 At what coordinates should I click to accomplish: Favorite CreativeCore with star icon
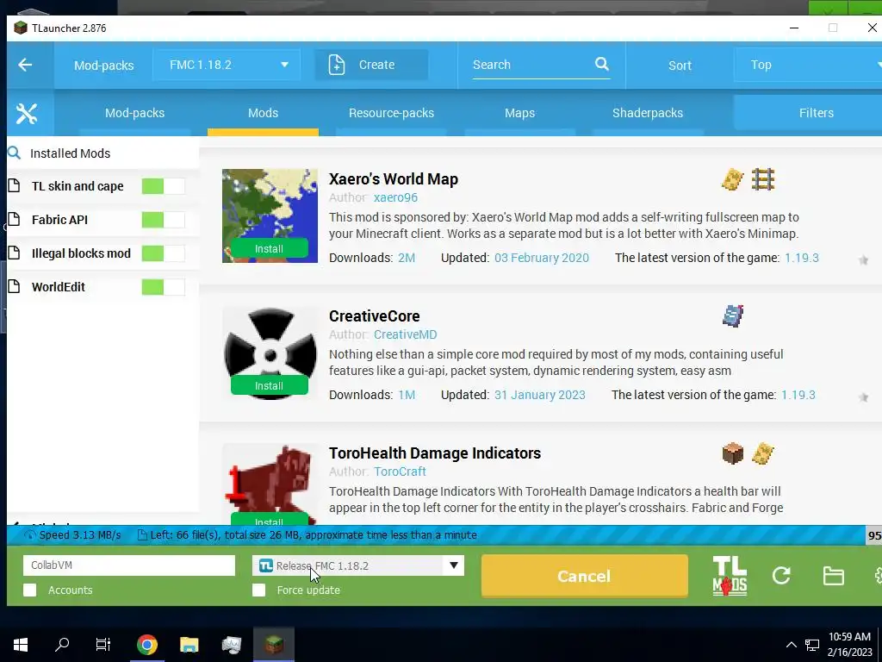tap(863, 397)
